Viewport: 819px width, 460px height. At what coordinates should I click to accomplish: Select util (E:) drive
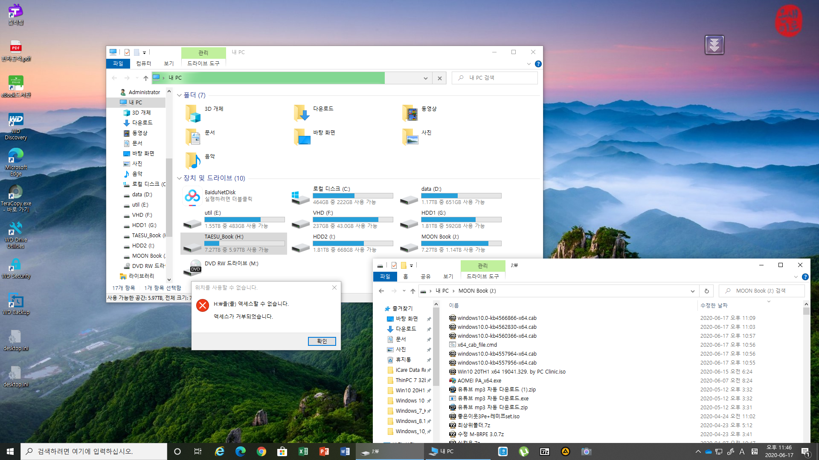233,219
